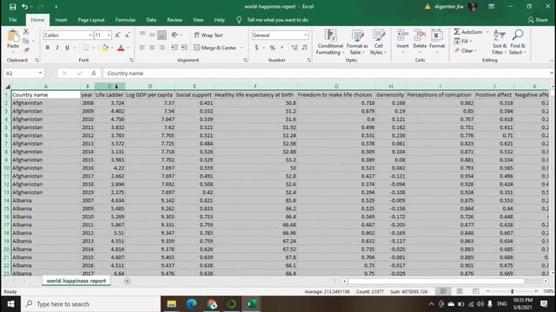This screenshot has height=312, width=556.
Task: Toggle underline formatting
Action: [x=67, y=48]
